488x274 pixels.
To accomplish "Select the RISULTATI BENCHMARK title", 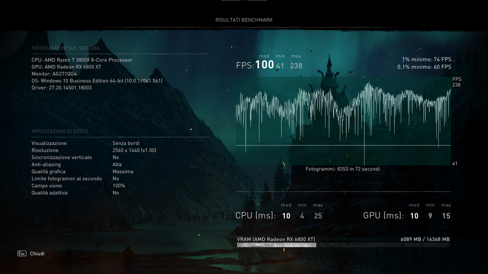I will (x=244, y=20).
